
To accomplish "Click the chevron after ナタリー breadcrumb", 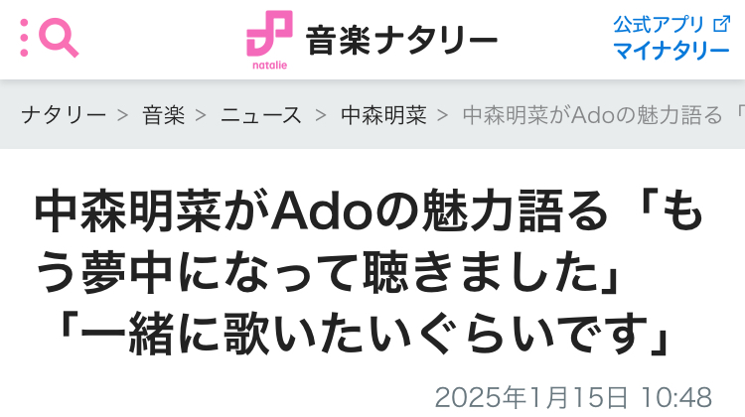I will pyautogui.click(x=123, y=115).
